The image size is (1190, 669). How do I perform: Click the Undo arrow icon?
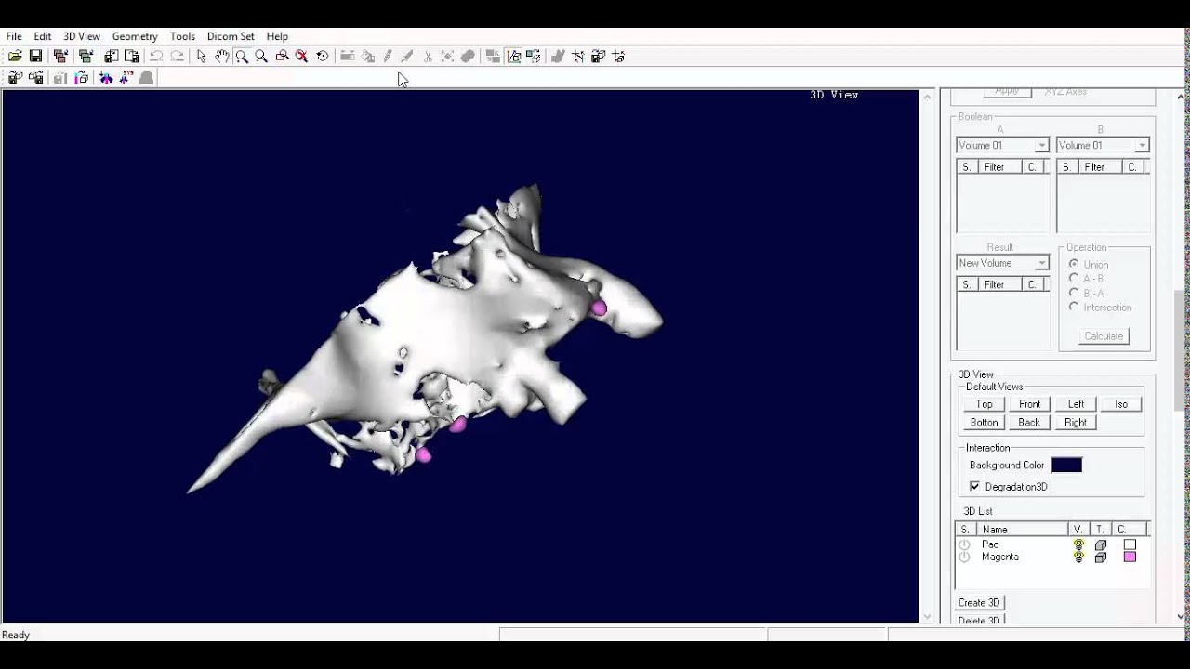(156, 57)
